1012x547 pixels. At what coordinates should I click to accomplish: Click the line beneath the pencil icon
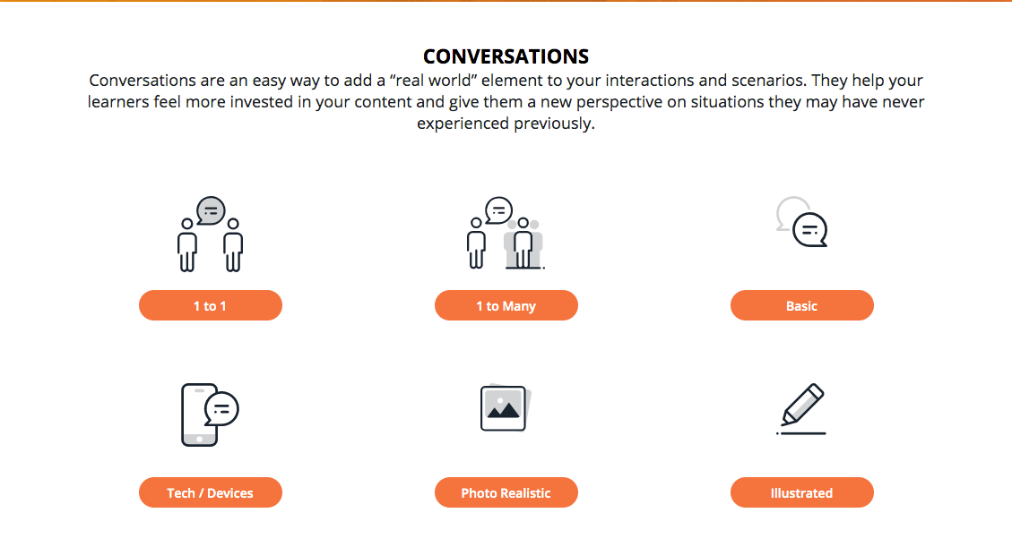click(801, 433)
